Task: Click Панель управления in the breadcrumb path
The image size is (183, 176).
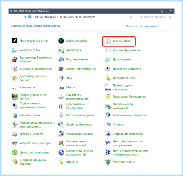Action: [45, 17]
